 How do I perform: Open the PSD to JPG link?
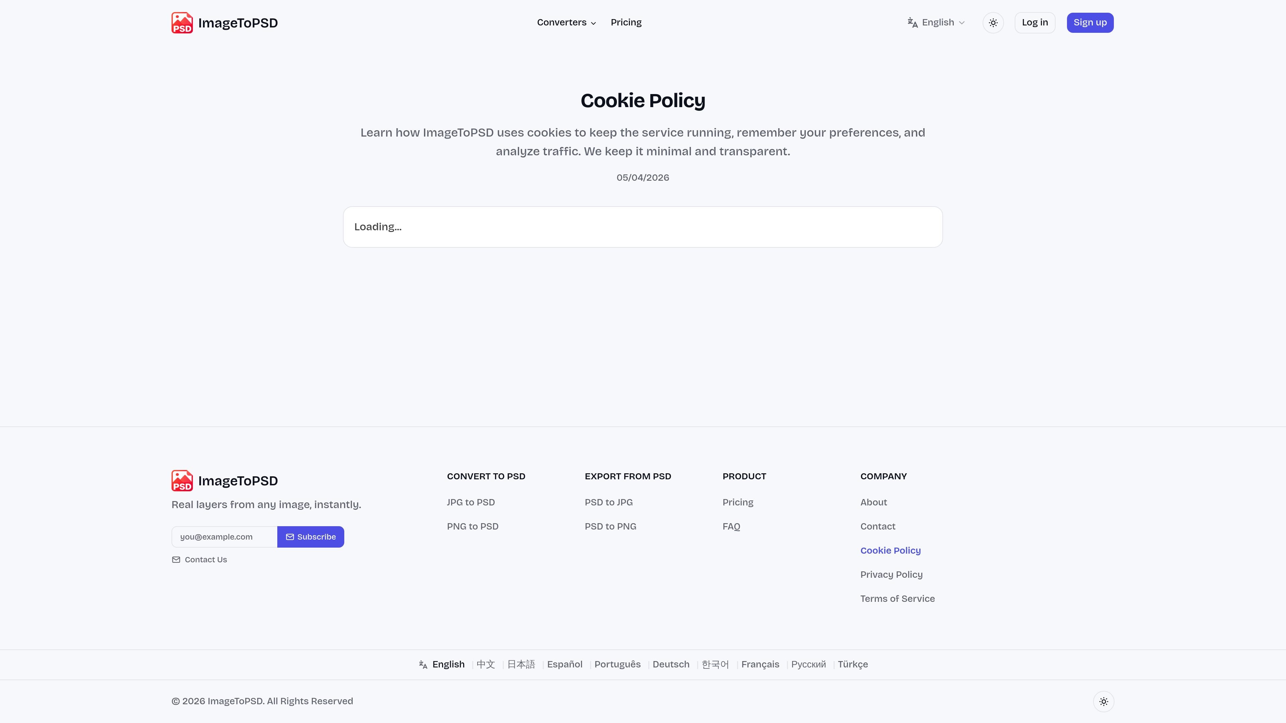[x=609, y=502]
